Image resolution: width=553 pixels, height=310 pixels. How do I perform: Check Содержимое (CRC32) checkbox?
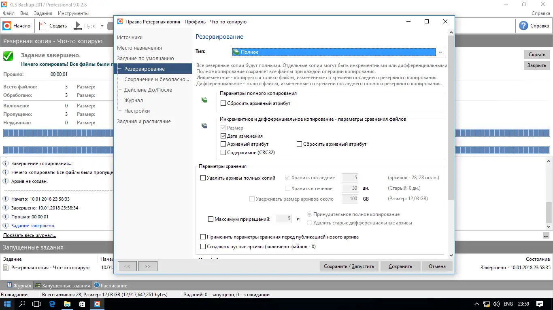223,153
